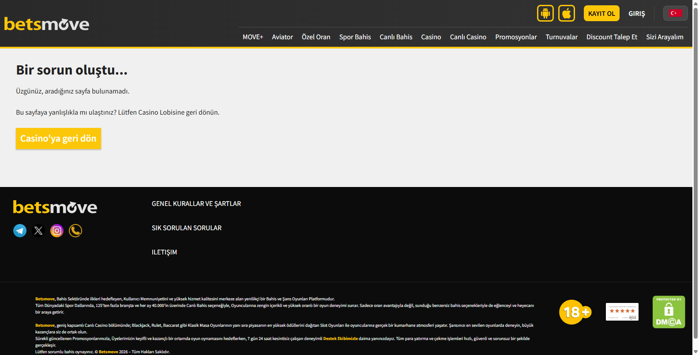Click the first yellow Betsmove link in footer text

(45, 299)
